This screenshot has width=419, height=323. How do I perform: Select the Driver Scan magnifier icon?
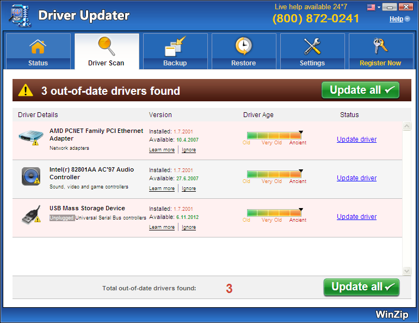click(106, 46)
